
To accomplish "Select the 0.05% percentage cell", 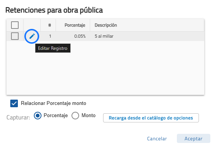I will coord(73,36).
